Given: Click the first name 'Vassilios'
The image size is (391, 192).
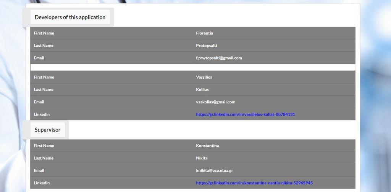Looking at the screenshot, I should (204, 77).
